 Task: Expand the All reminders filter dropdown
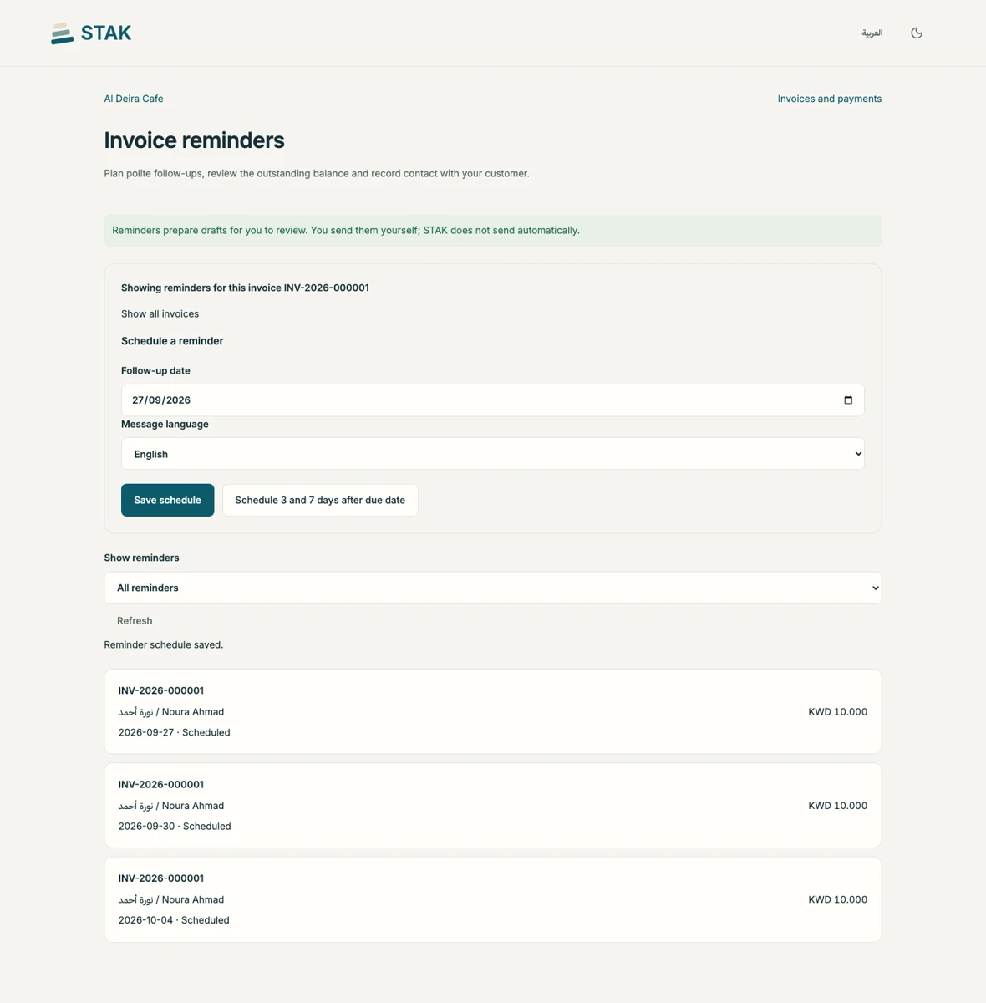tap(493, 588)
